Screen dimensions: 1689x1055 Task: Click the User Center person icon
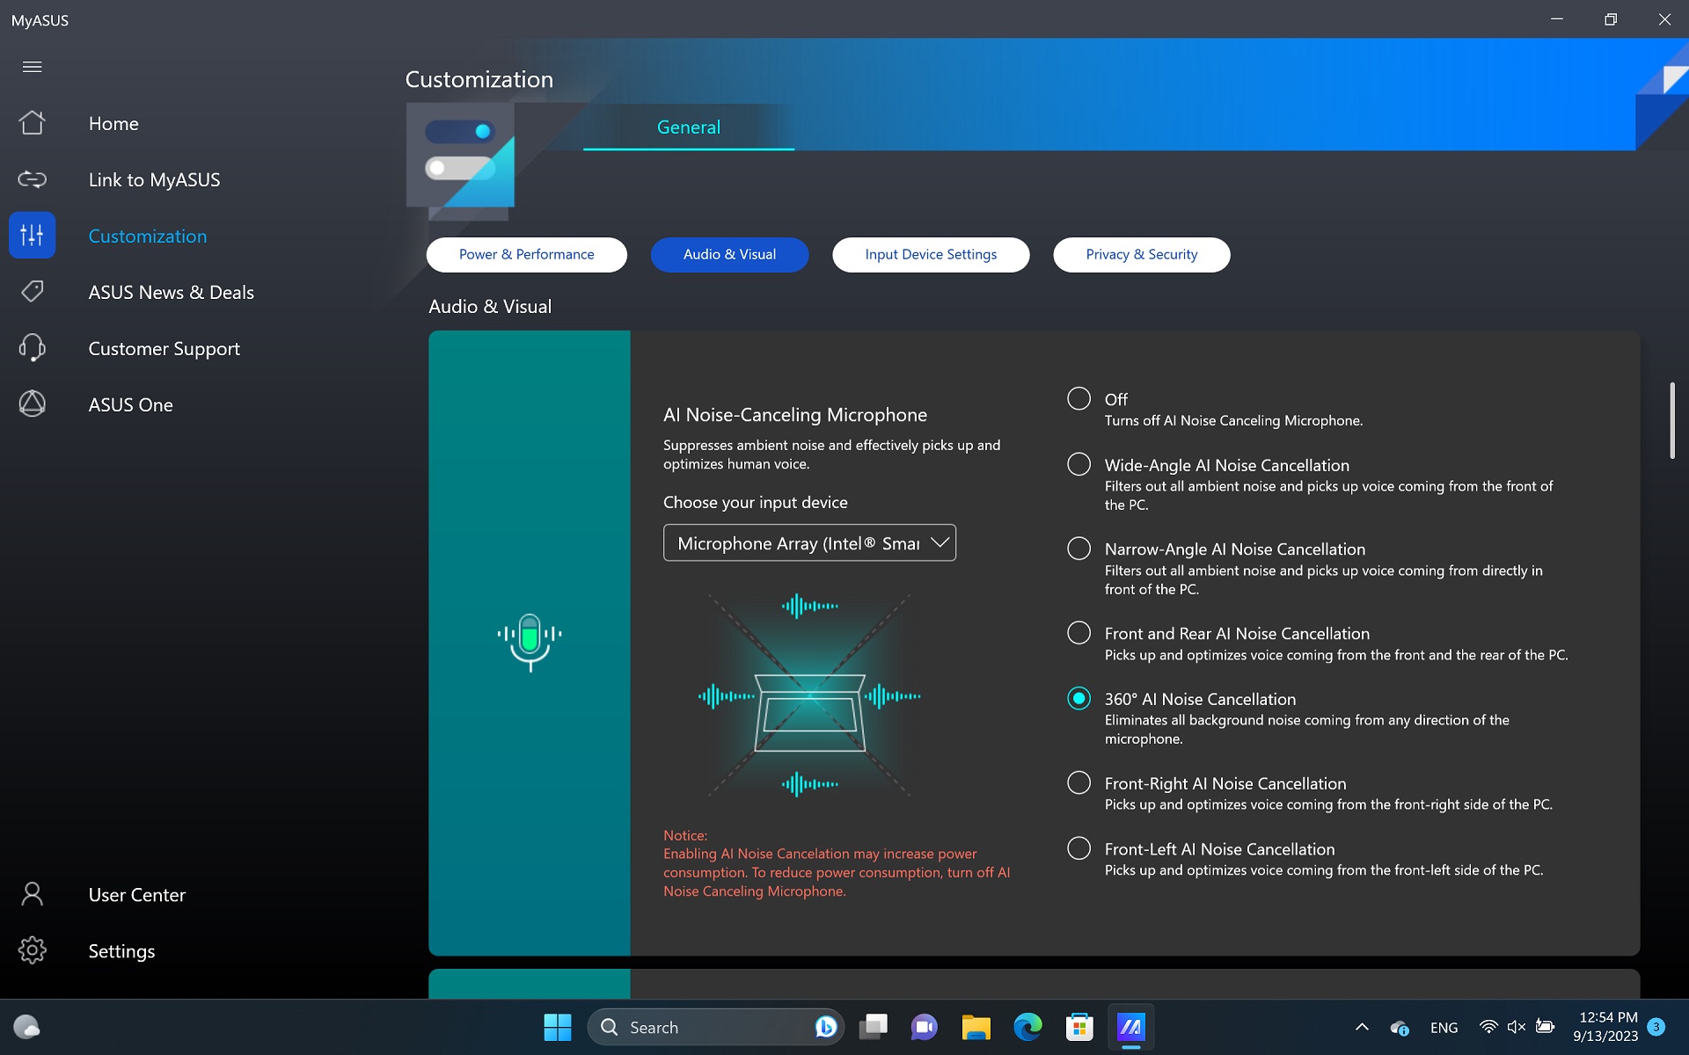coord(32,894)
